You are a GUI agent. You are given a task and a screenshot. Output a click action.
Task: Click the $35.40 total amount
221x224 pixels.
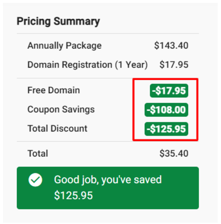coord(174,154)
